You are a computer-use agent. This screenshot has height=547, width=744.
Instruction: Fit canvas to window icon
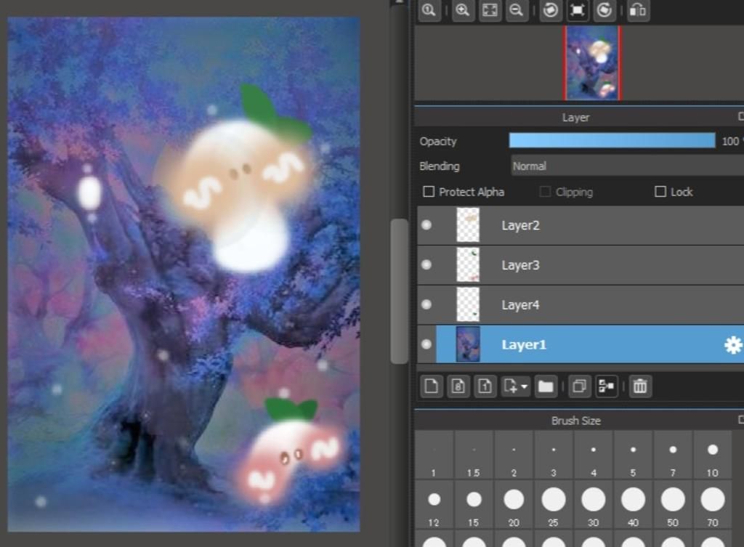point(490,10)
